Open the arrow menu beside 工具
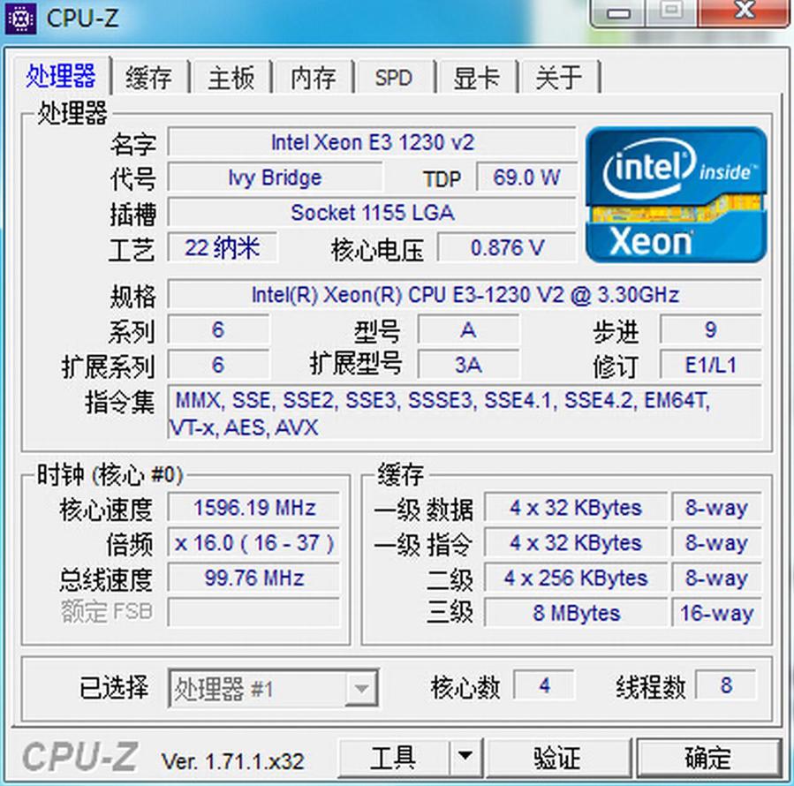794x786 pixels. click(465, 758)
